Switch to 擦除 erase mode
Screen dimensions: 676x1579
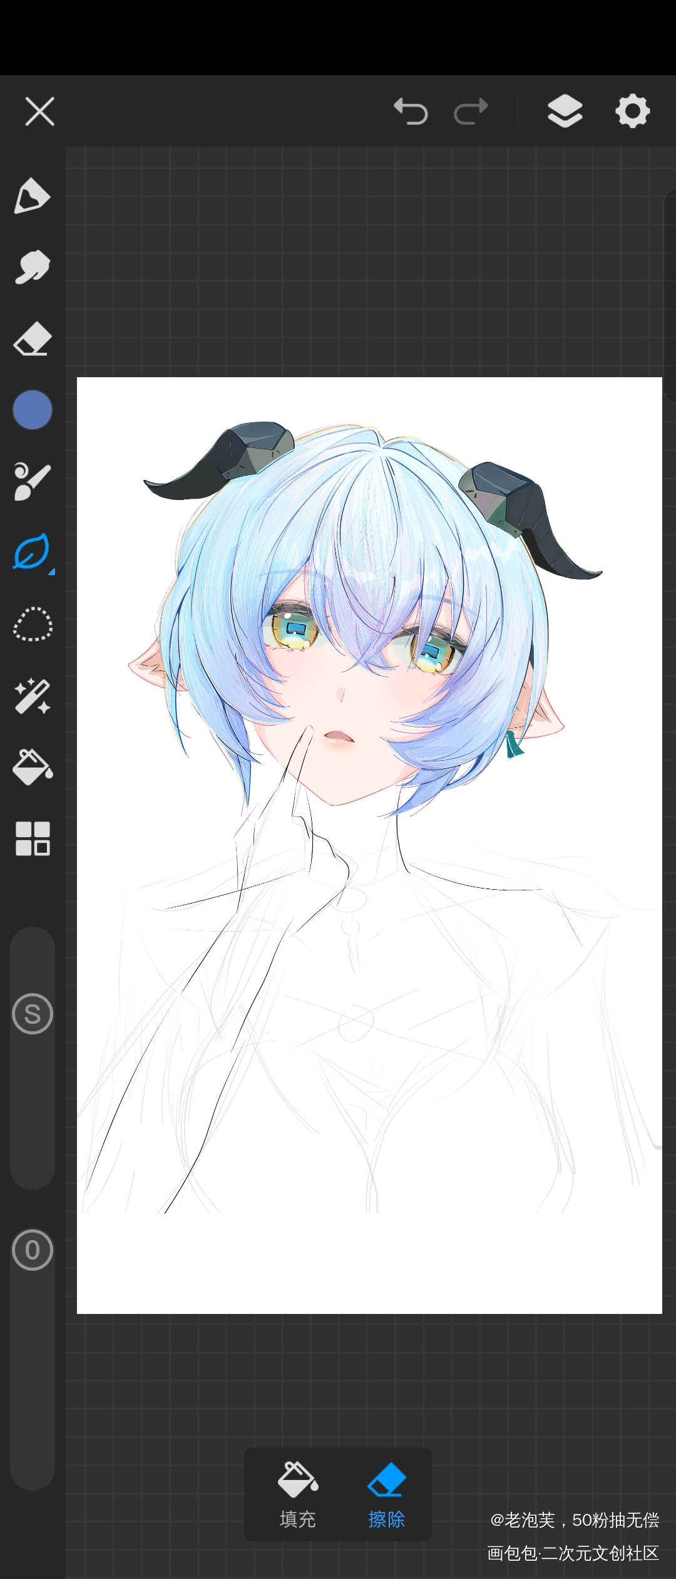click(x=387, y=1494)
